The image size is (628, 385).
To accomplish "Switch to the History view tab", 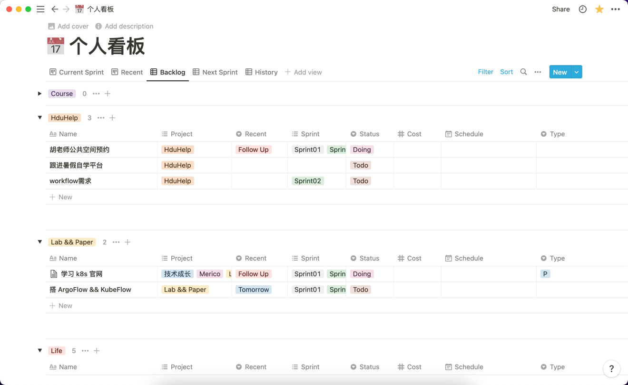I will [261, 72].
